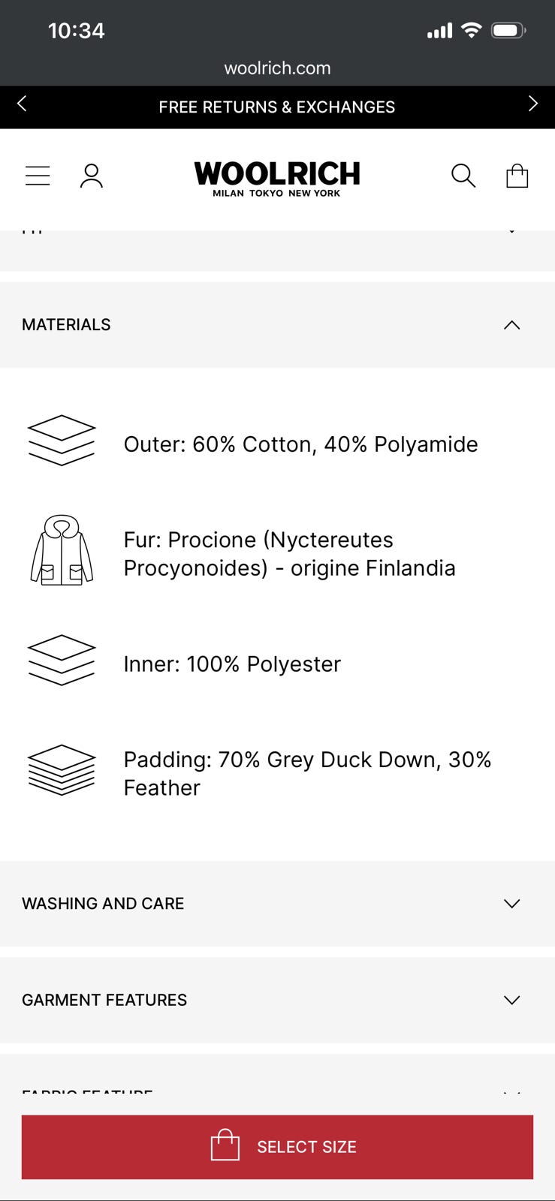This screenshot has height=1201, width=555.
Task: Expand the Garment Features chevron
Action: (512, 1000)
